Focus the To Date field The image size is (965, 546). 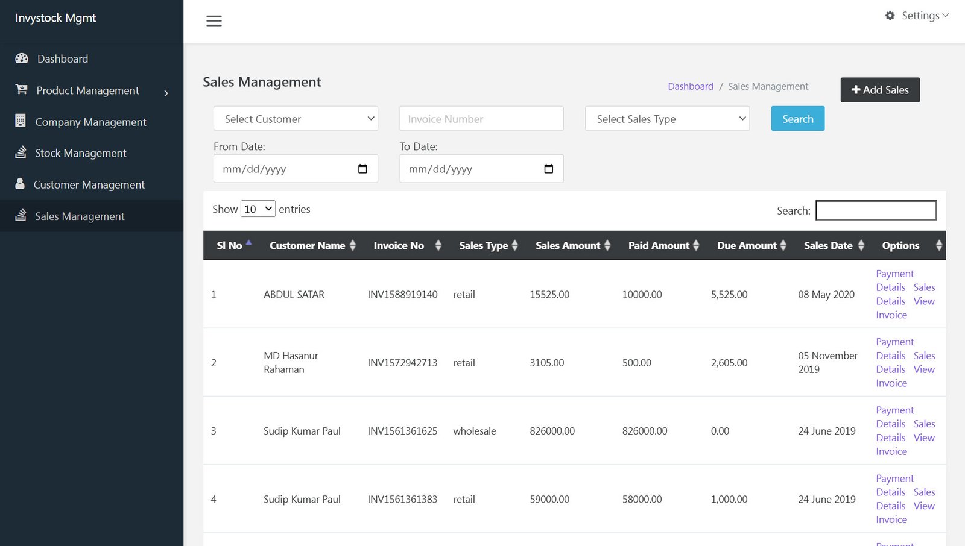(481, 169)
